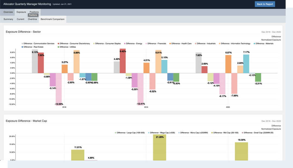The width and height of the screenshot is (293, 168).
Task: Click the Micro Cap (<250MM) legend marker
Action: (x=179, y=133)
